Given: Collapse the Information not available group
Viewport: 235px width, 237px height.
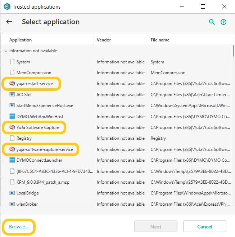Looking at the screenshot, I should pos(6,51).
